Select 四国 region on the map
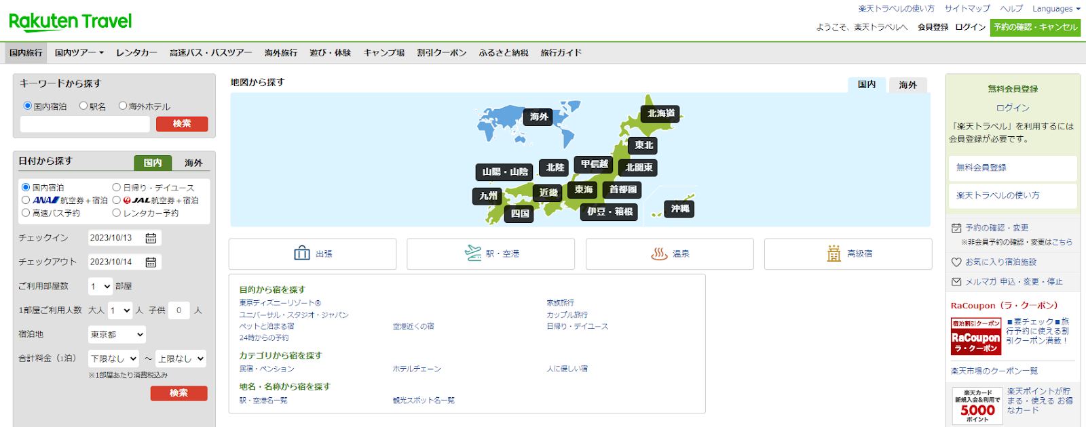Image resolution: width=1086 pixels, height=427 pixels. (520, 213)
